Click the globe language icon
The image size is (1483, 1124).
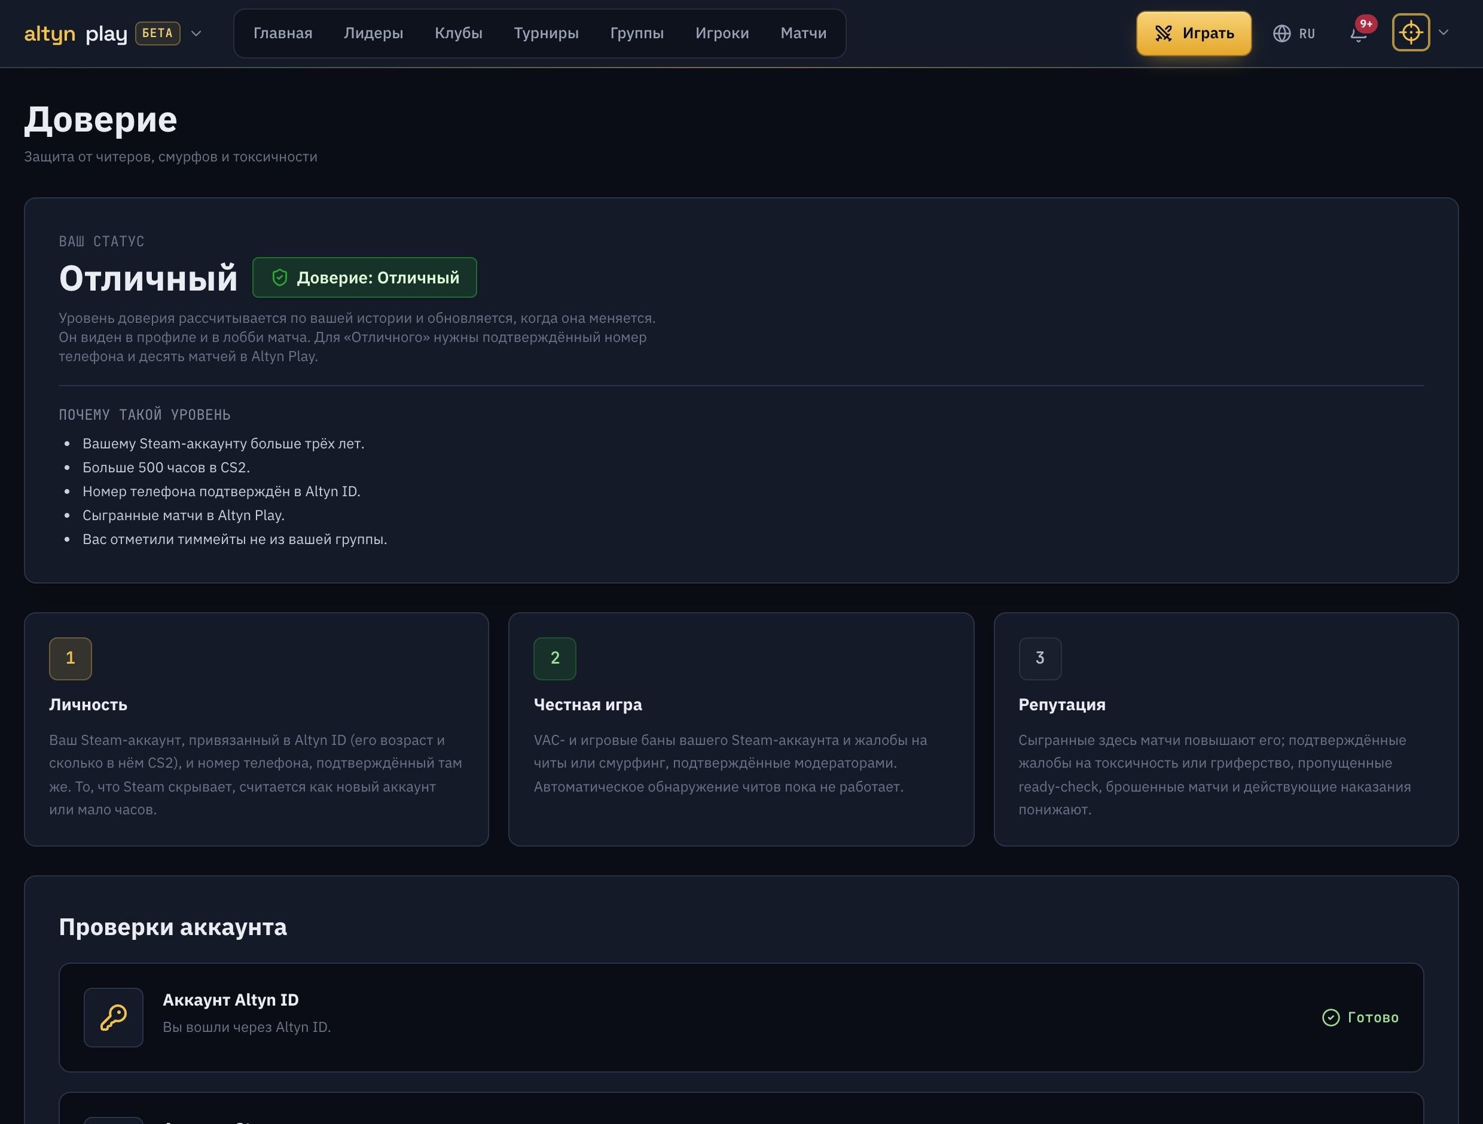point(1282,33)
